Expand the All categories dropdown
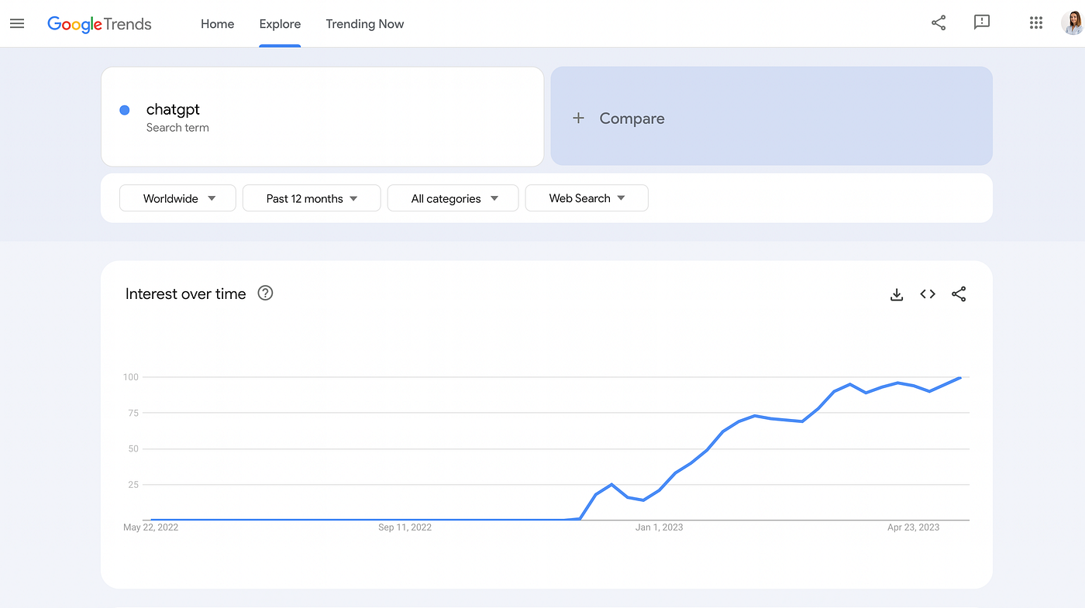Screen dimensions: 1085x608 tap(453, 198)
